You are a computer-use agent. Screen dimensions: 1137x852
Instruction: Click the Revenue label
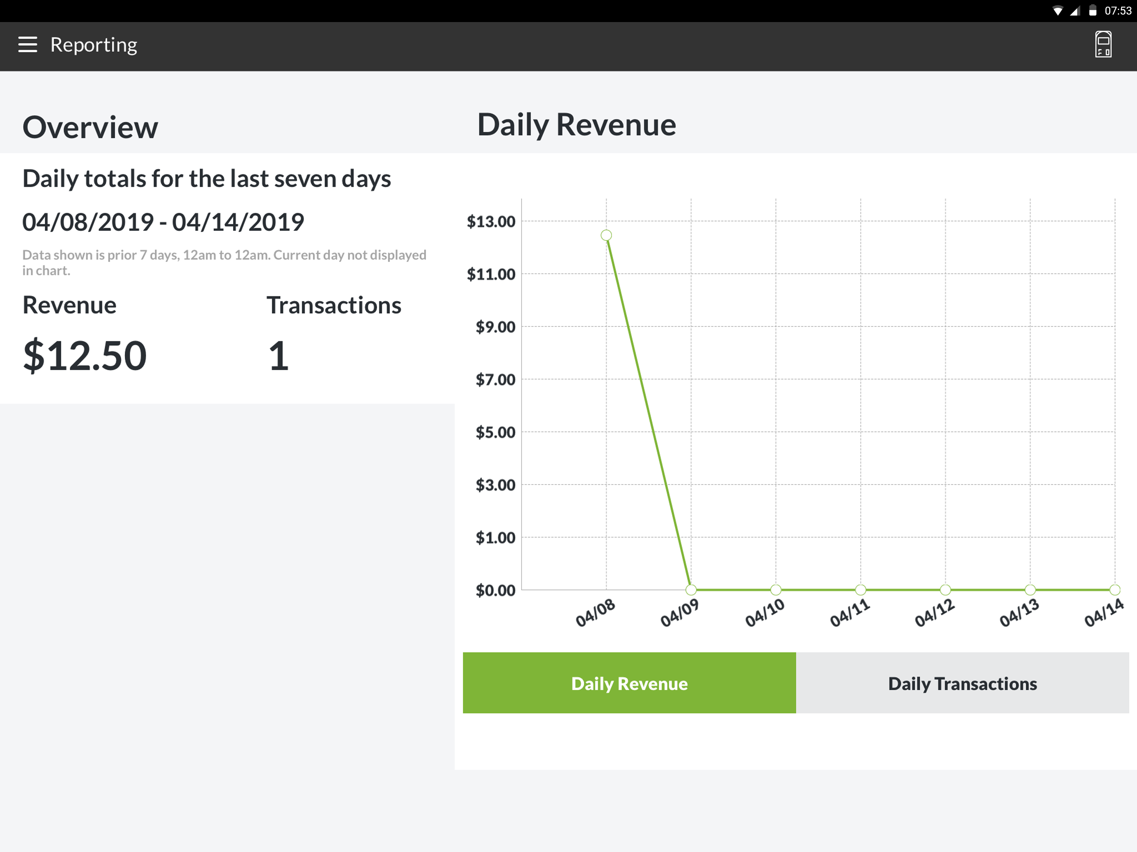70,305
